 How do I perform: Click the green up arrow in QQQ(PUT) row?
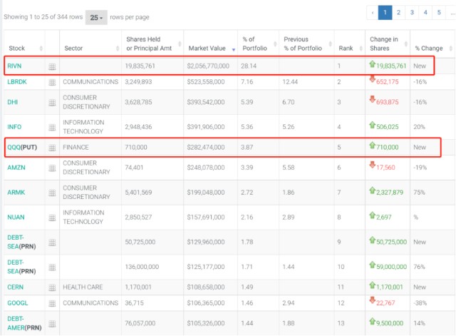372,145
